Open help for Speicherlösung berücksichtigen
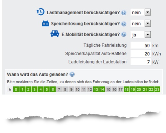Viewport: 166px width, 133px height. point(124,24)
